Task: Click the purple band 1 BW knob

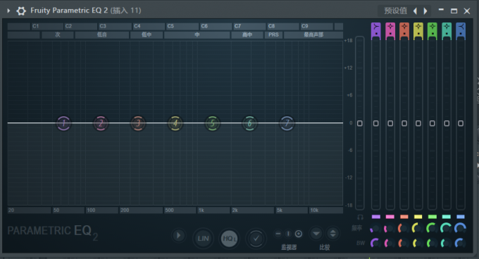Action: pyautogui.click(x=375, y=243)
